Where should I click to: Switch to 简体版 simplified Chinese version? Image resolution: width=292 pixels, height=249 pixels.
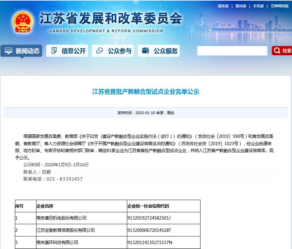point(223,6)
